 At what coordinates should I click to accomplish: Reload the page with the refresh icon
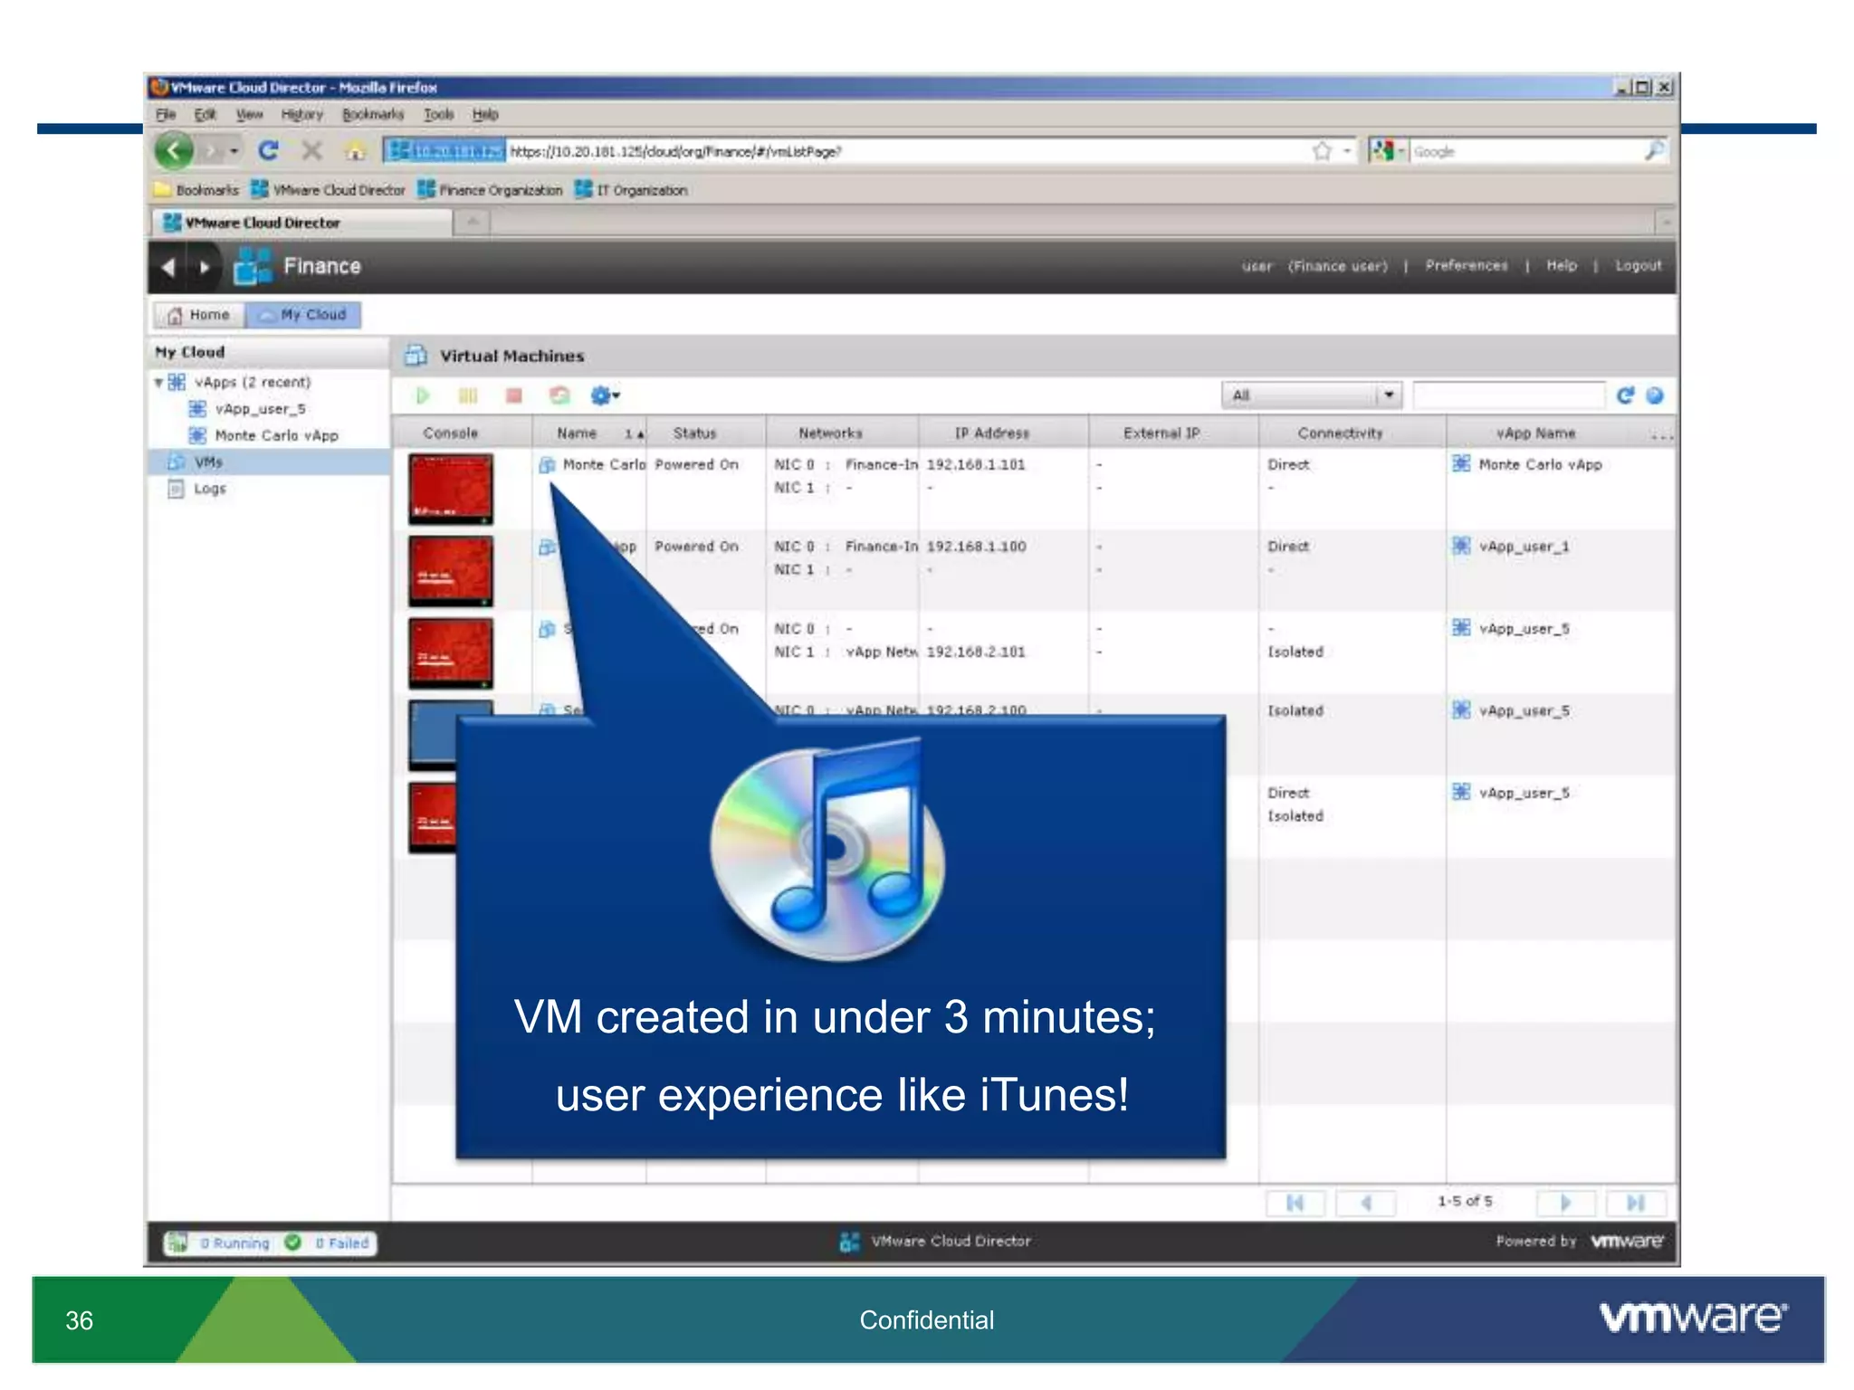268,150
